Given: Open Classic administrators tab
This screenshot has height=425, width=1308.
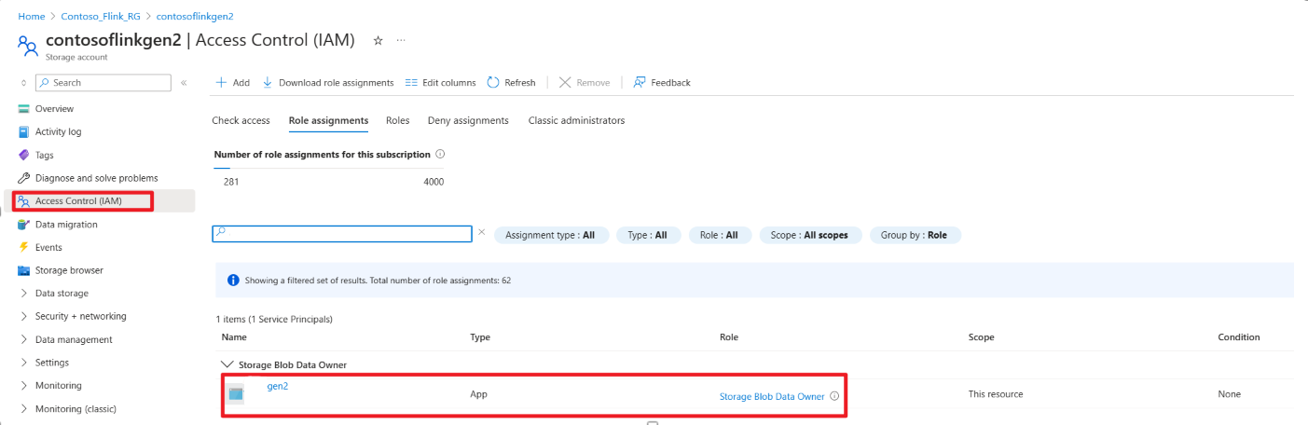Looking at the screenshot, I should [576, 120].
